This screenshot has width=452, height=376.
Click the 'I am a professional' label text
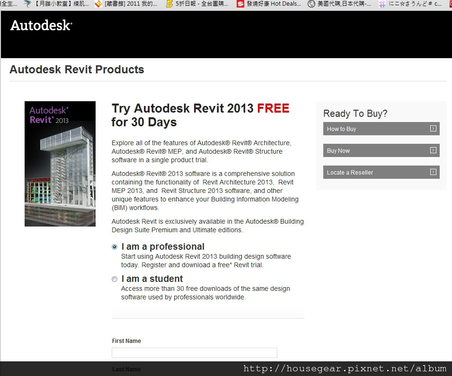163,246
